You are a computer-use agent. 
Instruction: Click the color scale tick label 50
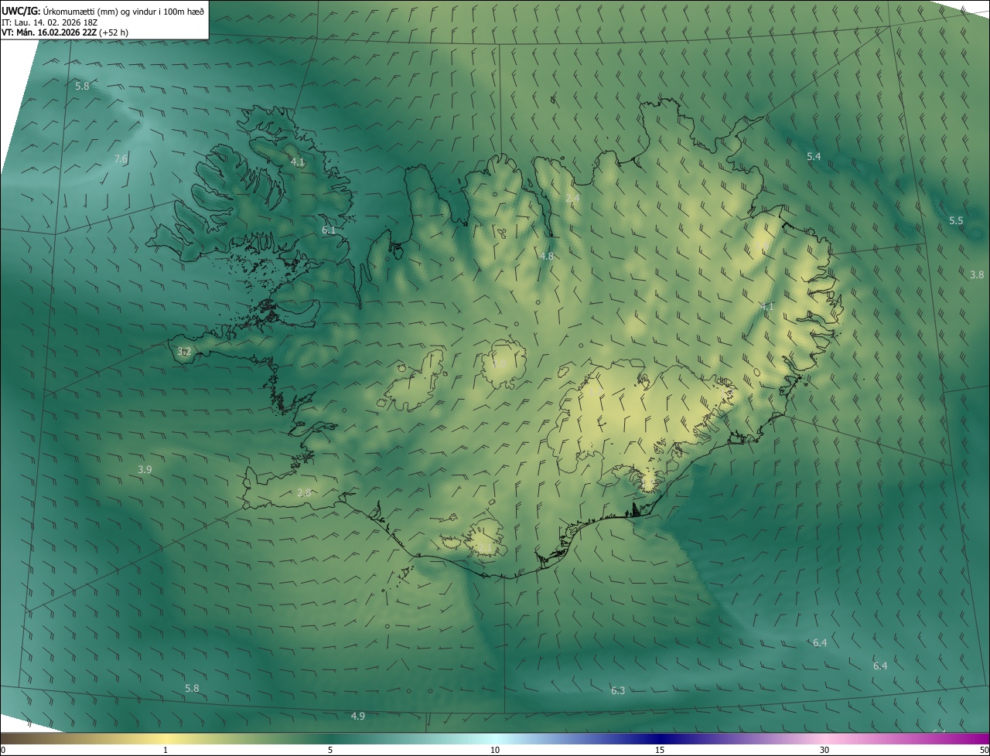coord(984,750)
